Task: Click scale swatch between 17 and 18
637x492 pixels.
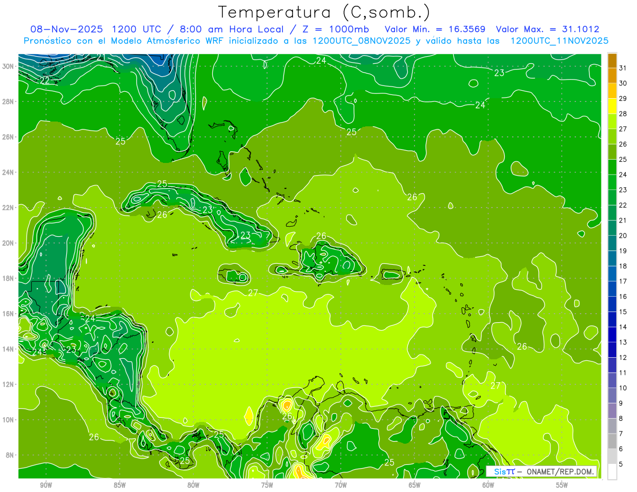Action: point(613,274)
